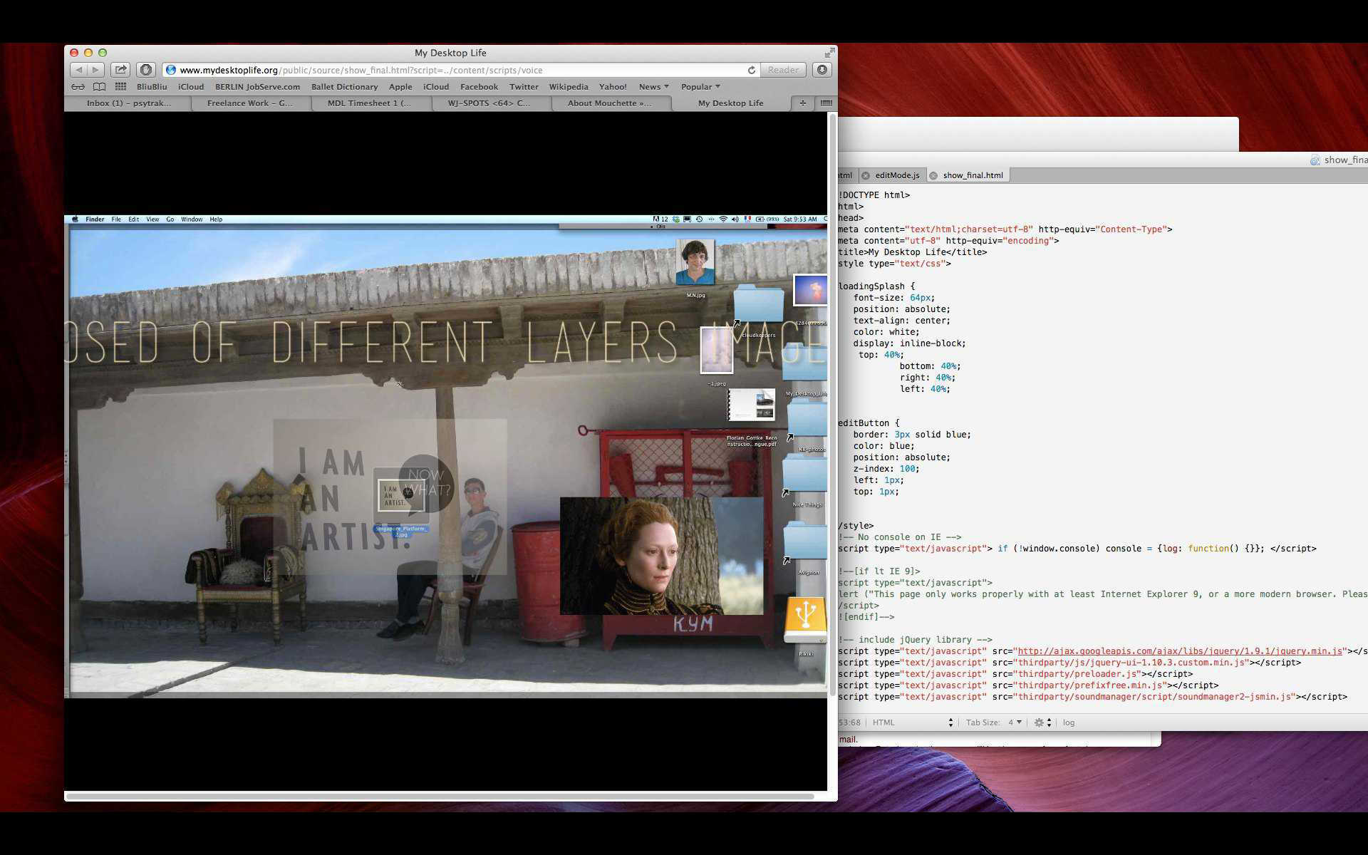
Task: Select Florian Gottke PDF file icon
Action: [x=751, y=405]
